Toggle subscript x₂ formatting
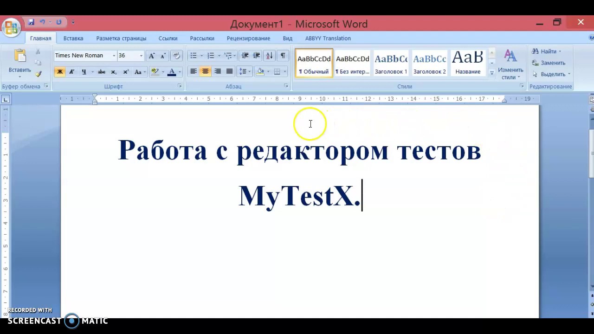Viewport: 594px width, 334px height. (x=114, y=72)
